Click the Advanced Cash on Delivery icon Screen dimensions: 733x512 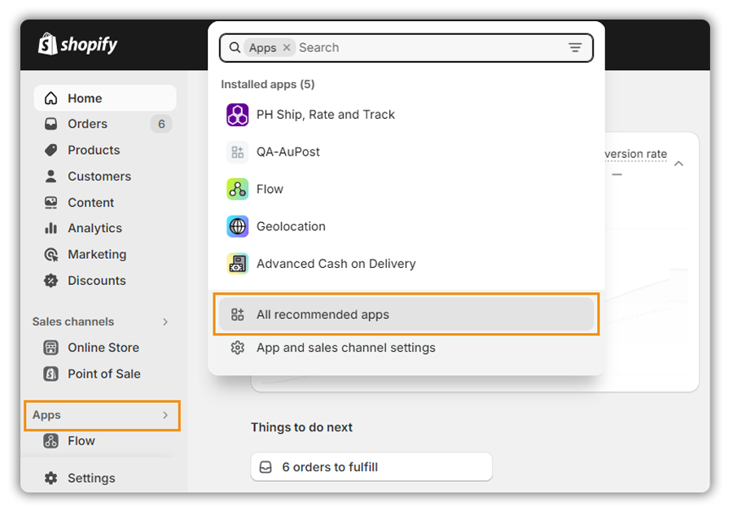238,264
